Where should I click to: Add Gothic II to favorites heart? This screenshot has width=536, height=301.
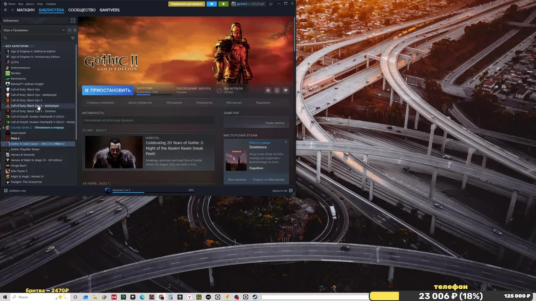pos(286,90)
